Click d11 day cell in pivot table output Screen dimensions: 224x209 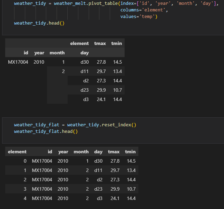(x=85, y=71)
